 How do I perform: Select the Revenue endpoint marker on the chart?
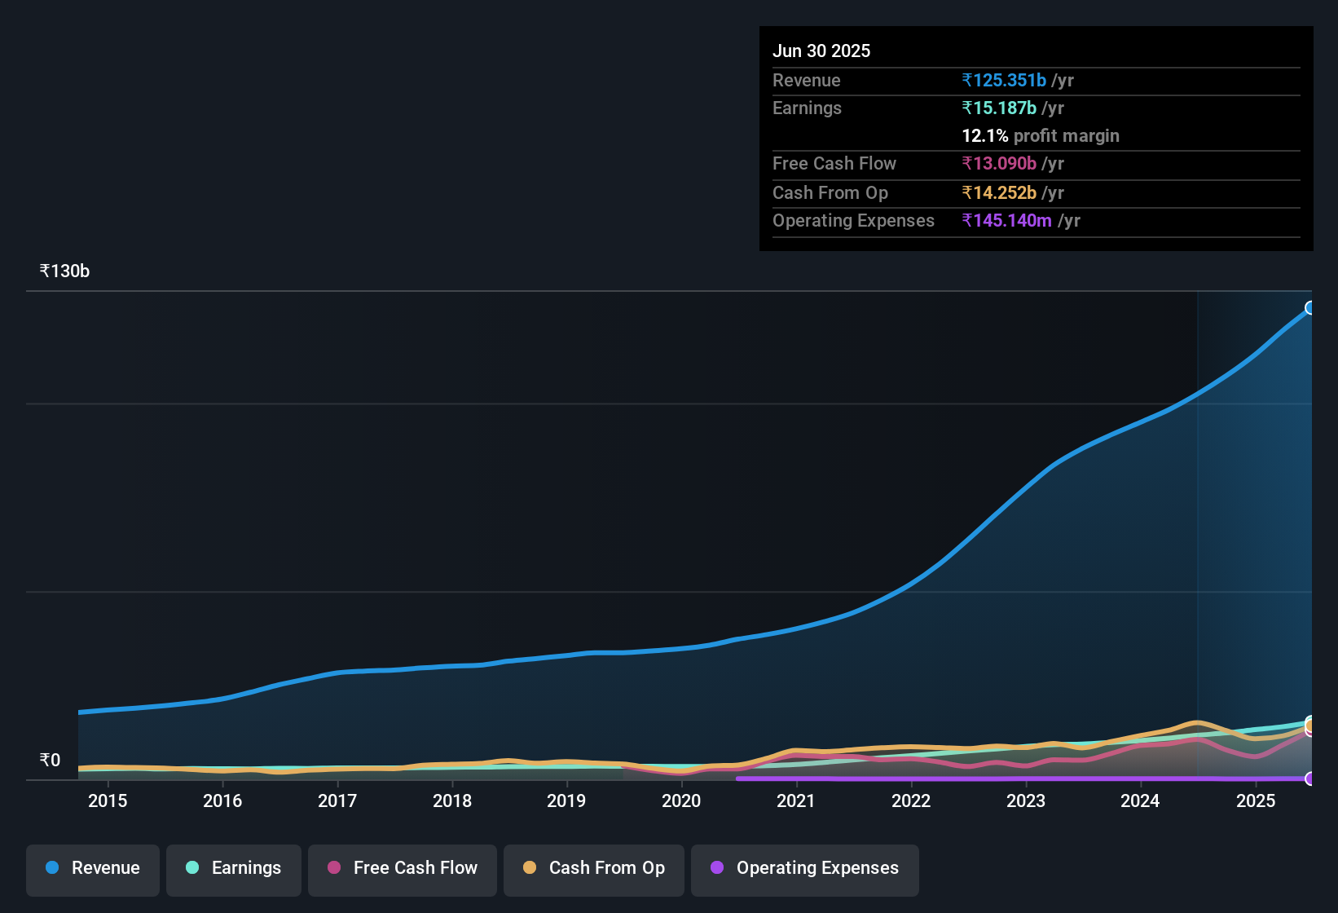pos(1310,307)
